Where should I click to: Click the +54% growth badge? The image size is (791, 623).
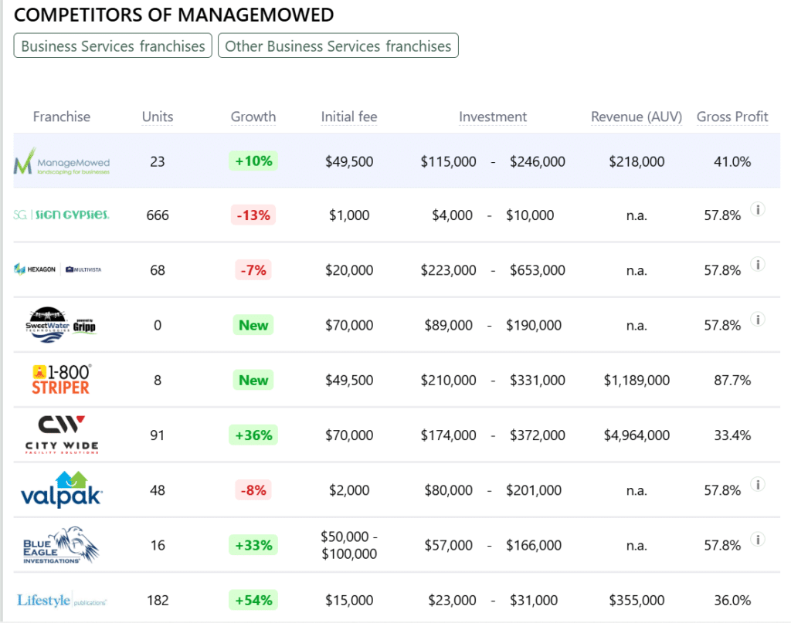253,600
